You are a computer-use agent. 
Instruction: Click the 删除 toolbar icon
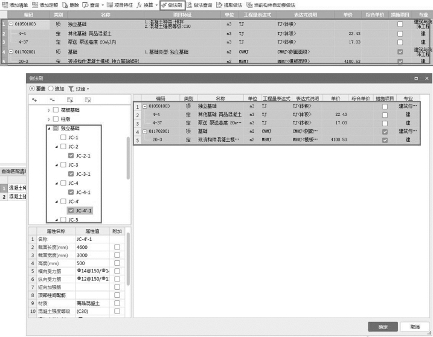[65, 5]
